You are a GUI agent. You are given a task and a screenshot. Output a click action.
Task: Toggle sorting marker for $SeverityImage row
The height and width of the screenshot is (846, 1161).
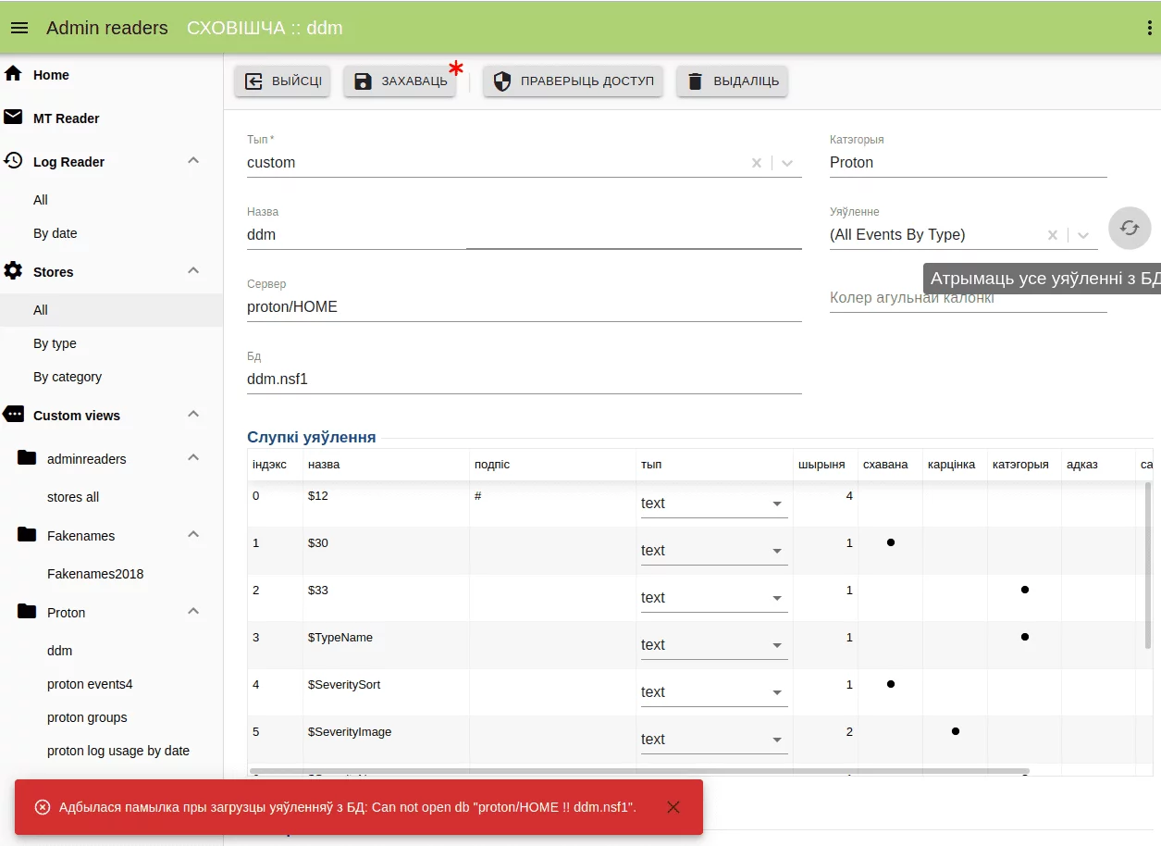pyautogui.click(x=955, y=731)
